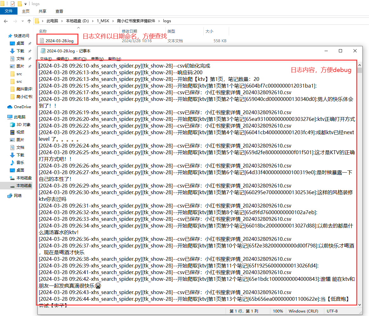The width and height of the screenshot is (369, 316).
Task: Click the 网络 network icon
Action: pyautogui.click(x=10, y=195)
